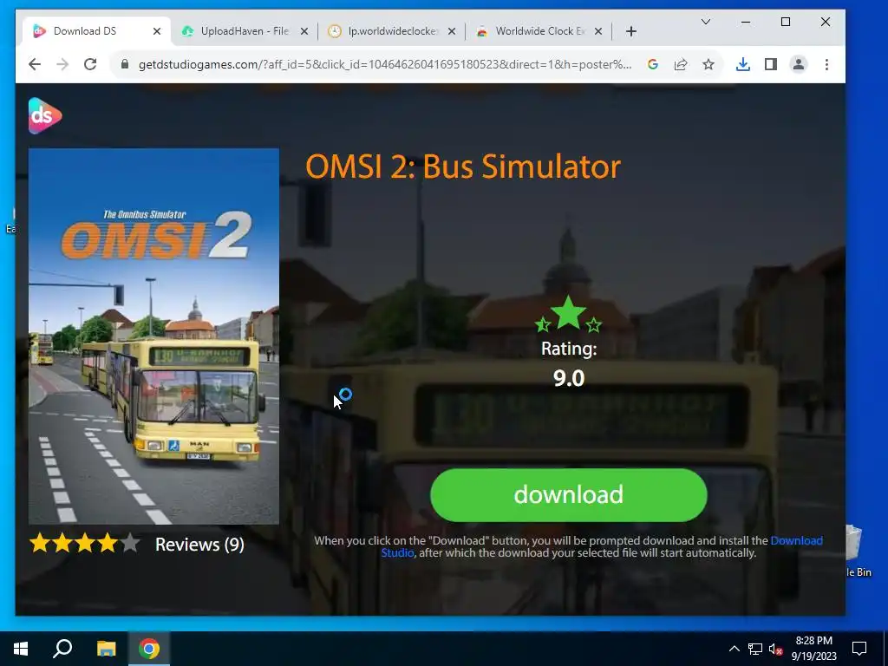888x666 pixels.
Task: Show hidden system tray icons
Action: coord(734,649)
